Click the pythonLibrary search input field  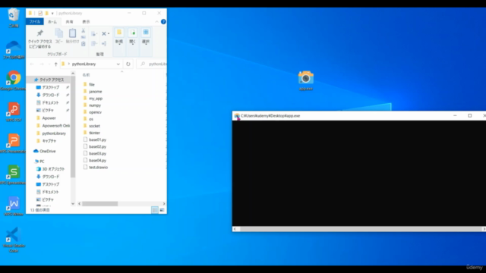153,64
